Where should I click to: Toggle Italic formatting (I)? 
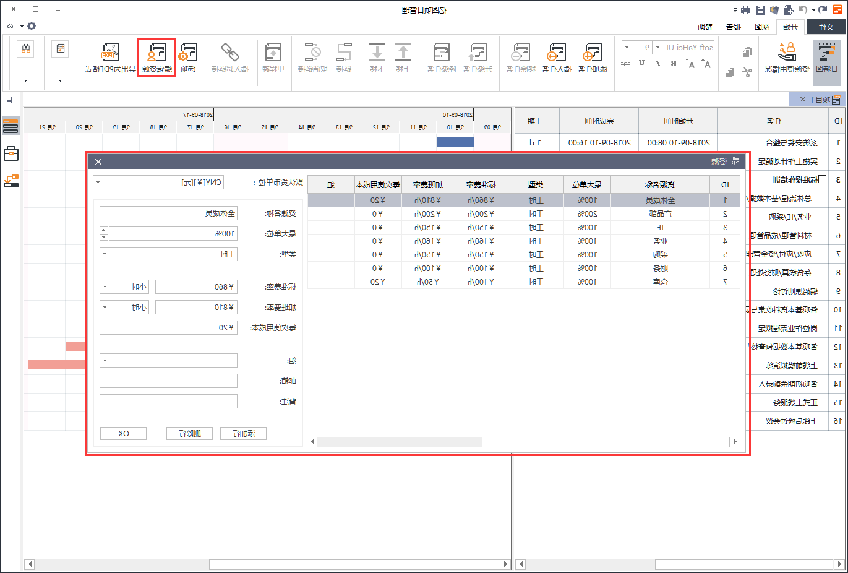coord(657,63)
